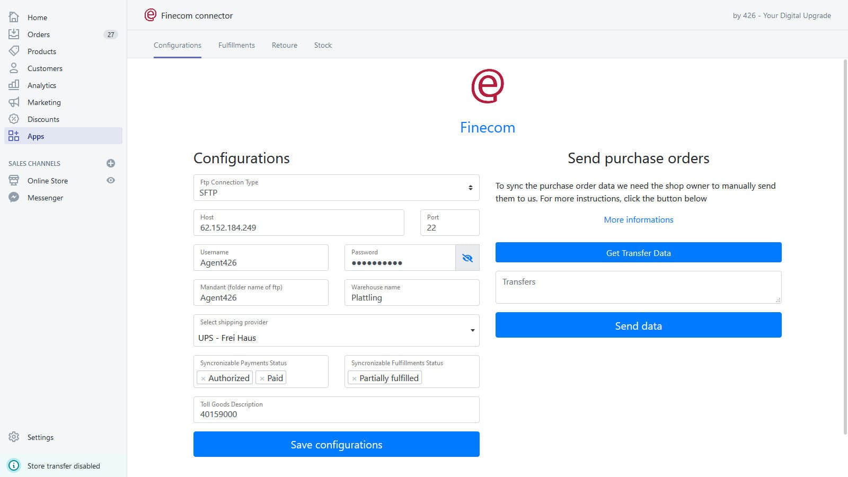Click the Marketing megaphone icon
The image size is (848, 477).
click(x=14, y=102)
